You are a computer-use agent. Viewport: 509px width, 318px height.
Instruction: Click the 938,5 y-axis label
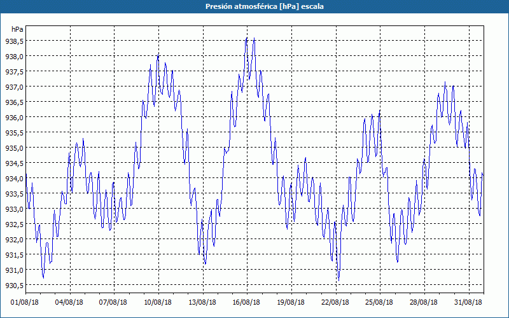(x=14, y=41)
